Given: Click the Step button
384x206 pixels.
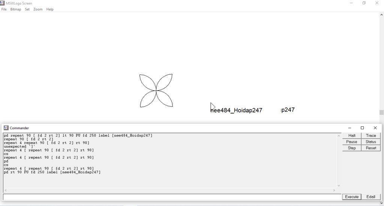Looking at the screenshot, I should click(352, 148).
